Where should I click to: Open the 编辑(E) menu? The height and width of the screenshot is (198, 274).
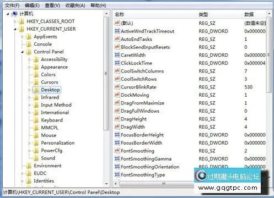[32, 5]
